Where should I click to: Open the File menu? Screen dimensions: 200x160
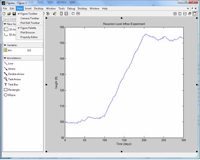[x=5, y=8]
